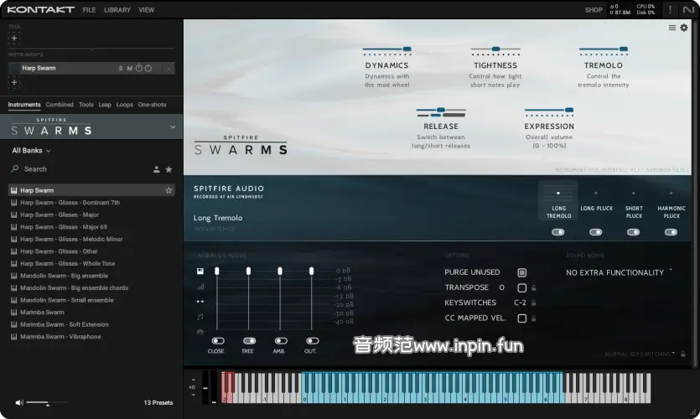Switch to the One-shots tab

point(153,105)
